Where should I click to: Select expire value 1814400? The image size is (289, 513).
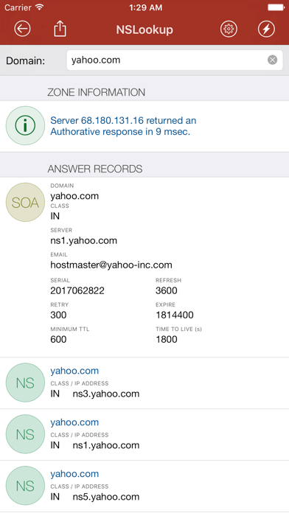click(x=175, y=315)
